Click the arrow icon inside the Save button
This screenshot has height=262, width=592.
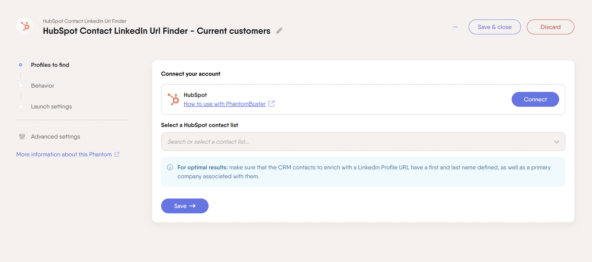pos(193,206)
